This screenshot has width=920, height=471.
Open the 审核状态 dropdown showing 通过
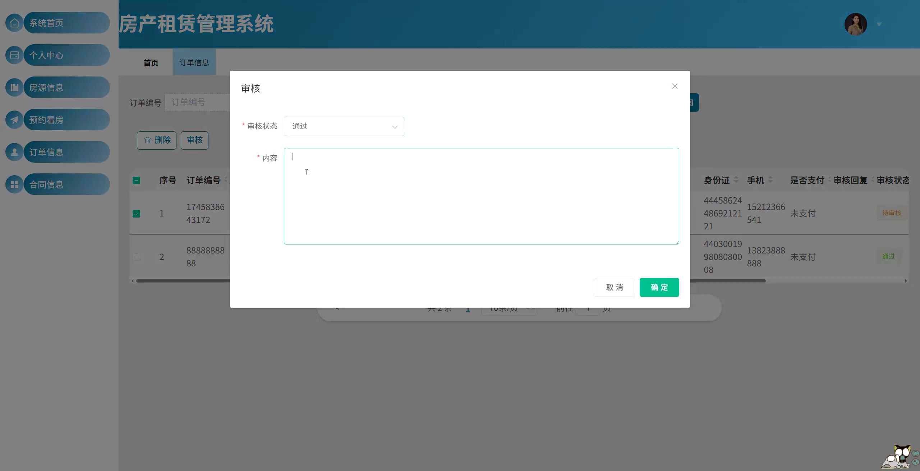(344, 126)
